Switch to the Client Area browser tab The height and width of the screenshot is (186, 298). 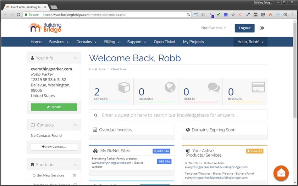(x=26, y=7)
